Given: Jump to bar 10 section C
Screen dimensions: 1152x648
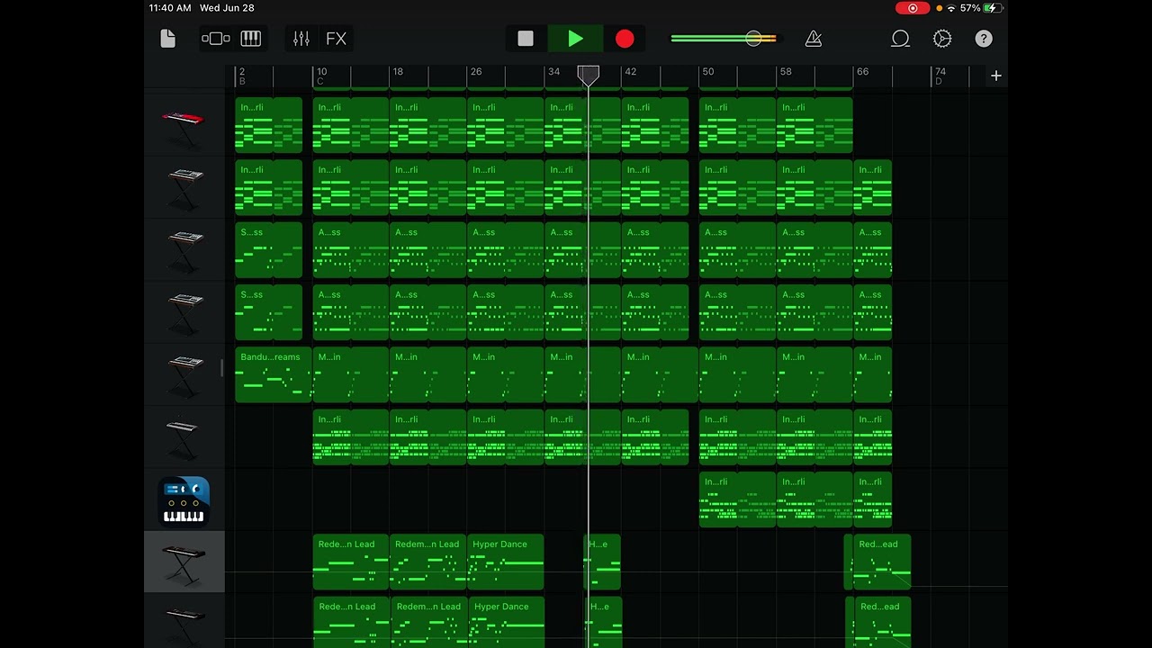Looking at the screenshot, I should click(x=320, y=76).
